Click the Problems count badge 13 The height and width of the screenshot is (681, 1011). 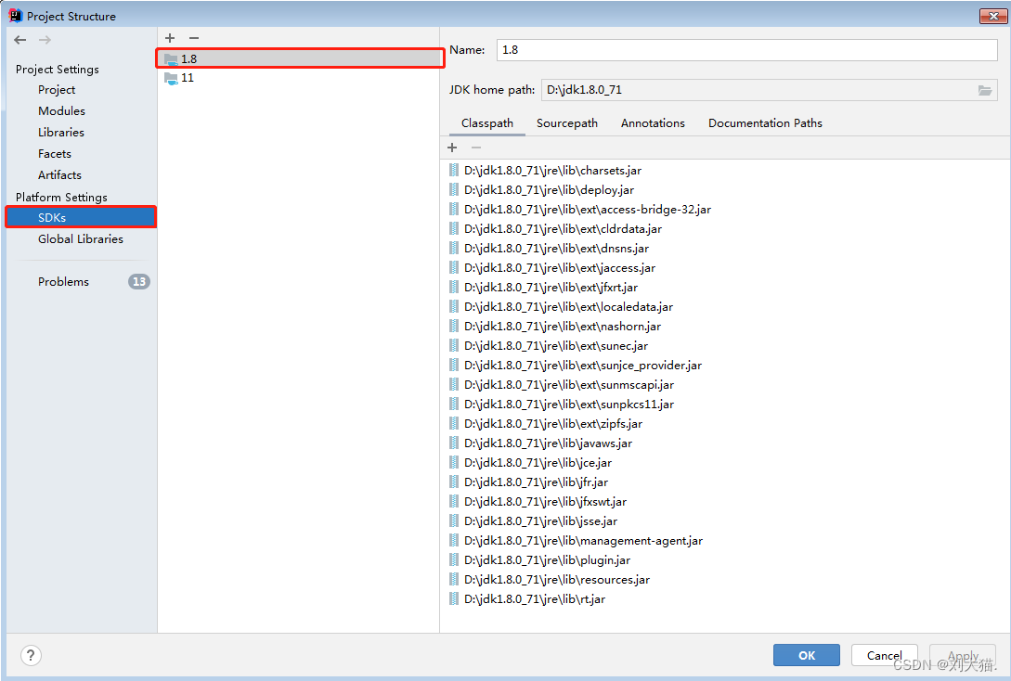138,281
